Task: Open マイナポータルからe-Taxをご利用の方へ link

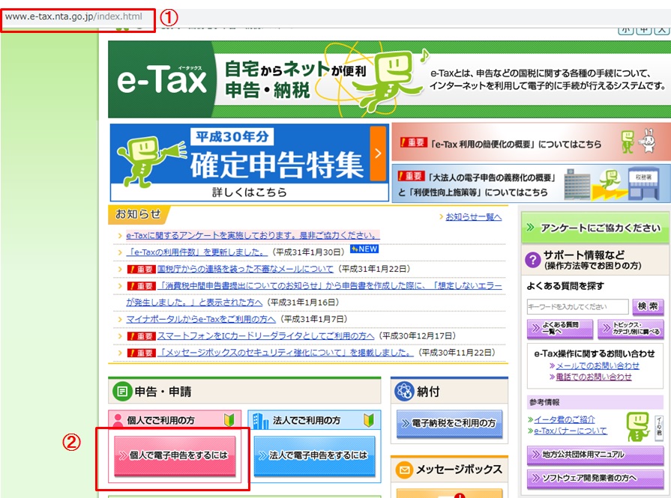Action: click(201, 319)
